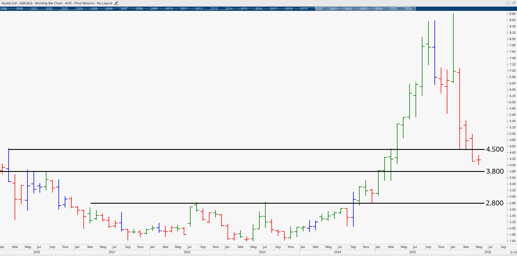Select year 2019 on the overview timeline
The height and width of the screenshot is (256, 517).
[x=304, y=9]
